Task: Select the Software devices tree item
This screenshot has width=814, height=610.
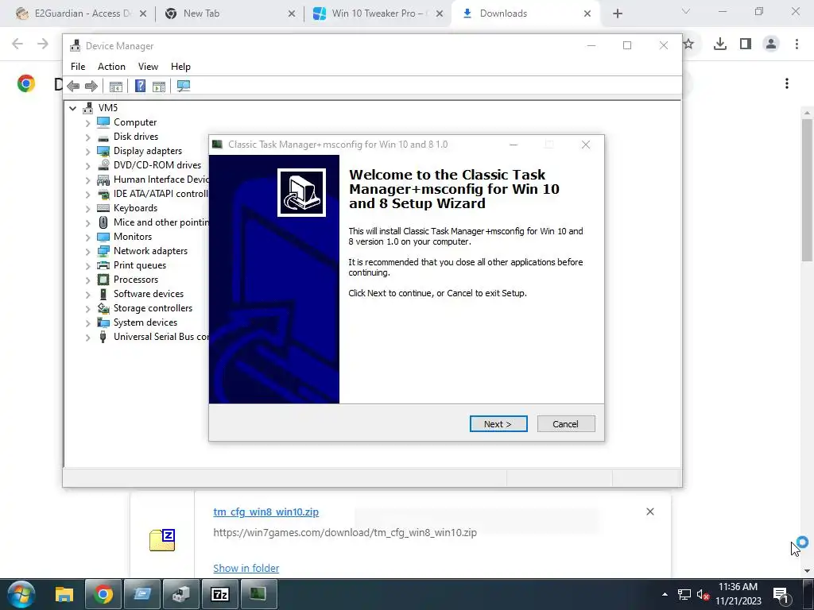Action: pyautogui.click(x=149, y=294)
